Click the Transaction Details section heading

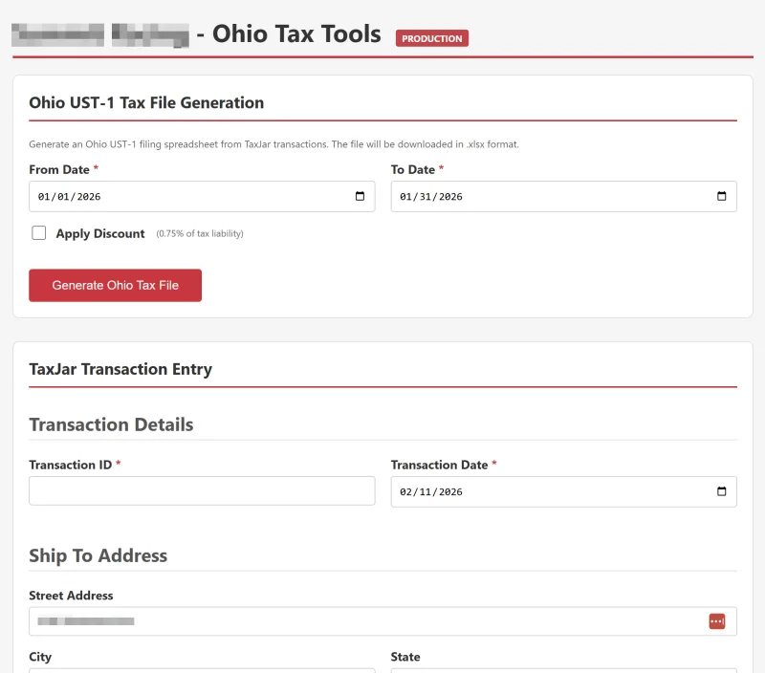coord(111,423)
